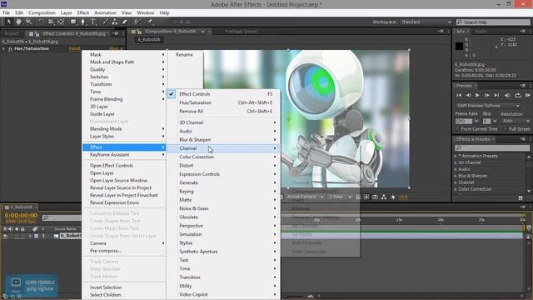
Task: Mute audio in Preview panel
Action: [x=507, y=95]
